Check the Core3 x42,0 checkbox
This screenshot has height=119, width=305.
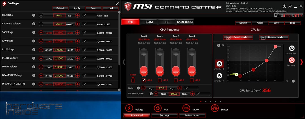[x=192, y=80]
